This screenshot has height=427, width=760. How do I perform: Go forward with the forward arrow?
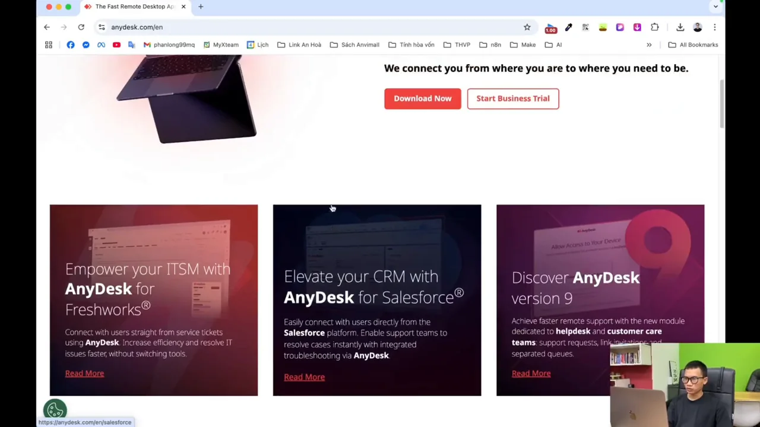coord(64,27)
